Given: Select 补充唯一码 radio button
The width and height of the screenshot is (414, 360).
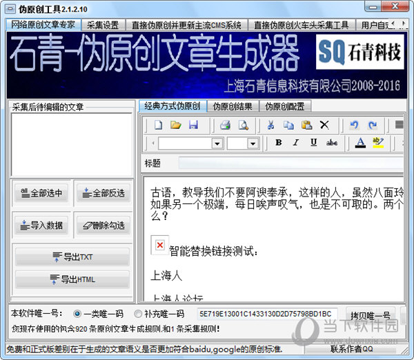Looking at the screenshot, I should tap(138, 314).
